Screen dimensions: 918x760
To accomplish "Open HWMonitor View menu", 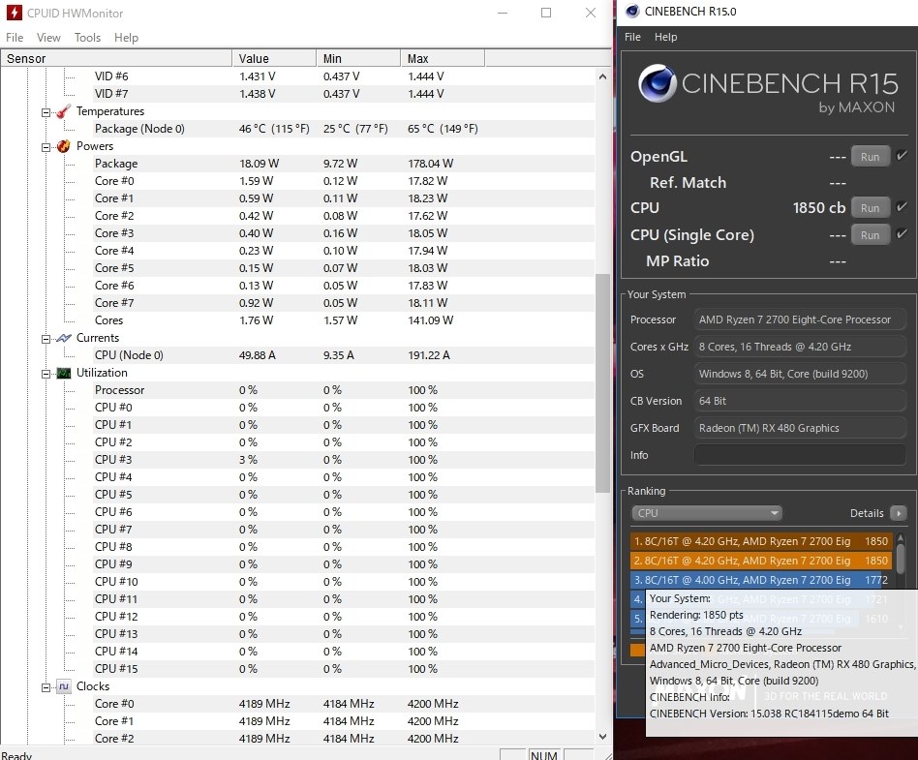I will pyautogui.click(x=48, y=38).
